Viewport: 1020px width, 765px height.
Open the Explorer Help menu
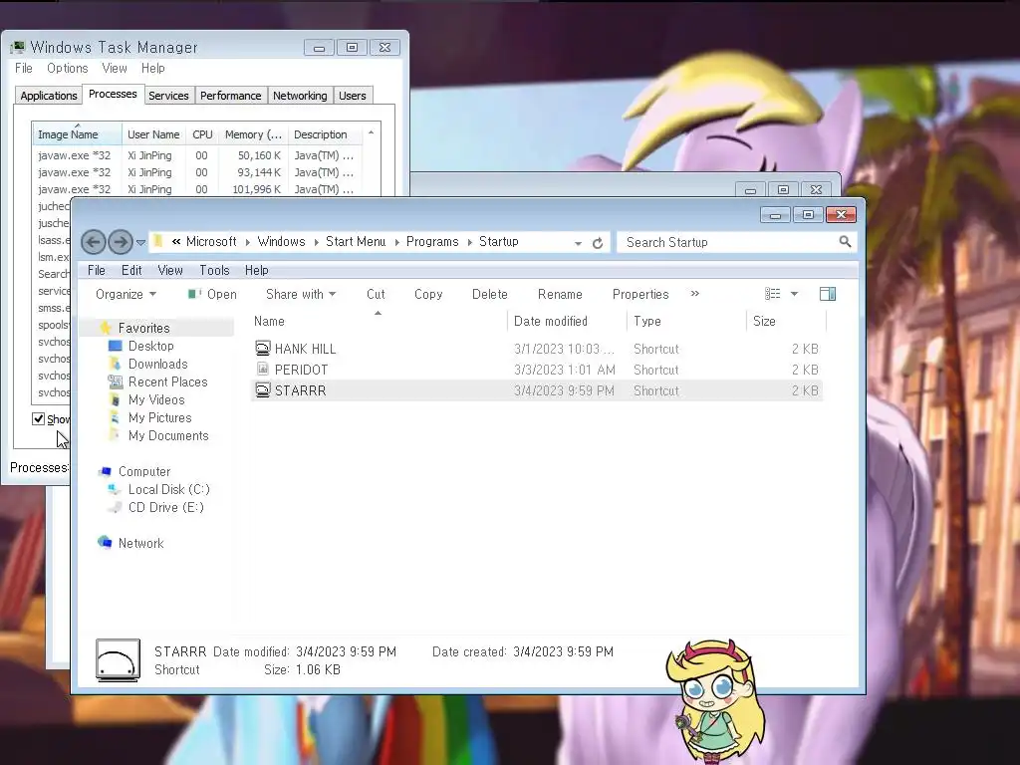256,270
